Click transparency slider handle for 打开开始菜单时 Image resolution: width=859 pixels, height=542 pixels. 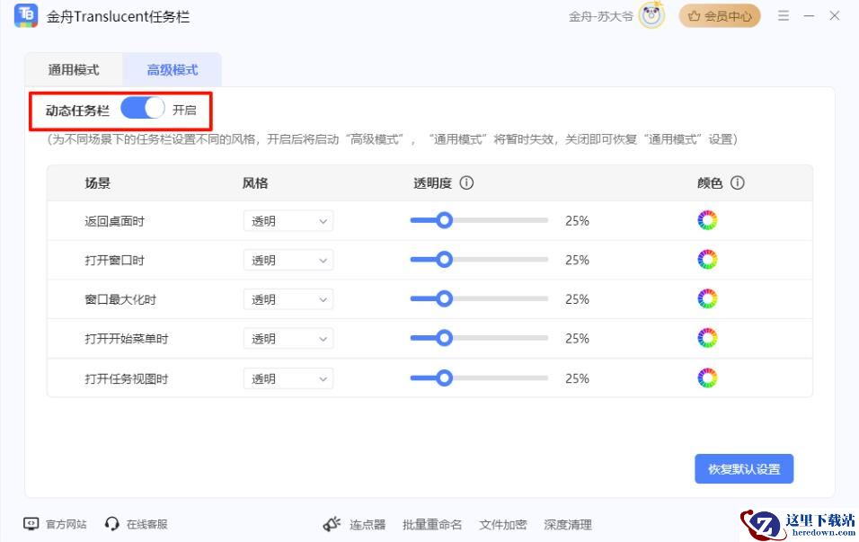444,338
